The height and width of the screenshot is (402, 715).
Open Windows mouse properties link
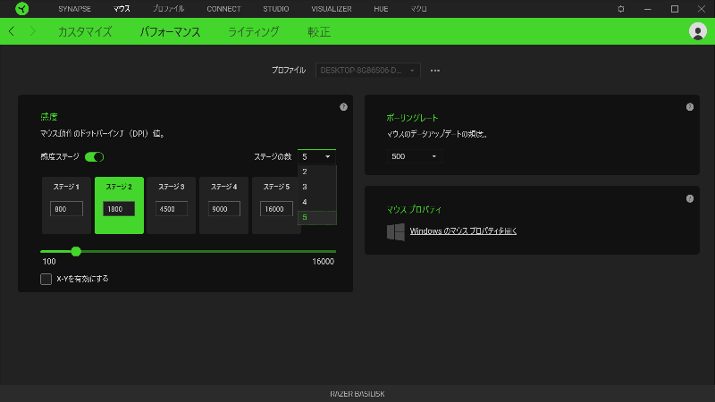(463, 231)
